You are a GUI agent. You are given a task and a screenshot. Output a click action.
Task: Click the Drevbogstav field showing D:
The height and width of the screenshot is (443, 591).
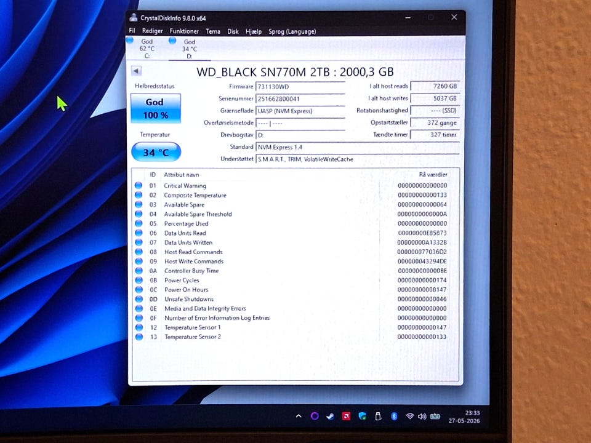click(300, 135)
